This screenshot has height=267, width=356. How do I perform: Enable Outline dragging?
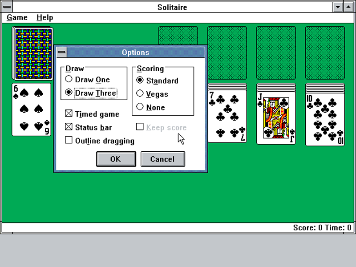69,141
